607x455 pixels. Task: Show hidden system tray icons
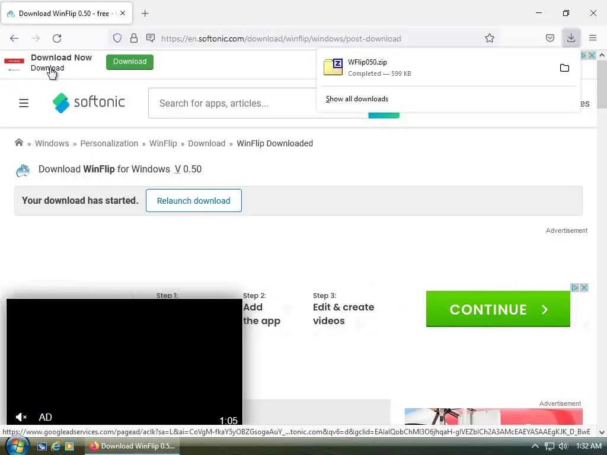pyautogui.click(x=535, y=446)
